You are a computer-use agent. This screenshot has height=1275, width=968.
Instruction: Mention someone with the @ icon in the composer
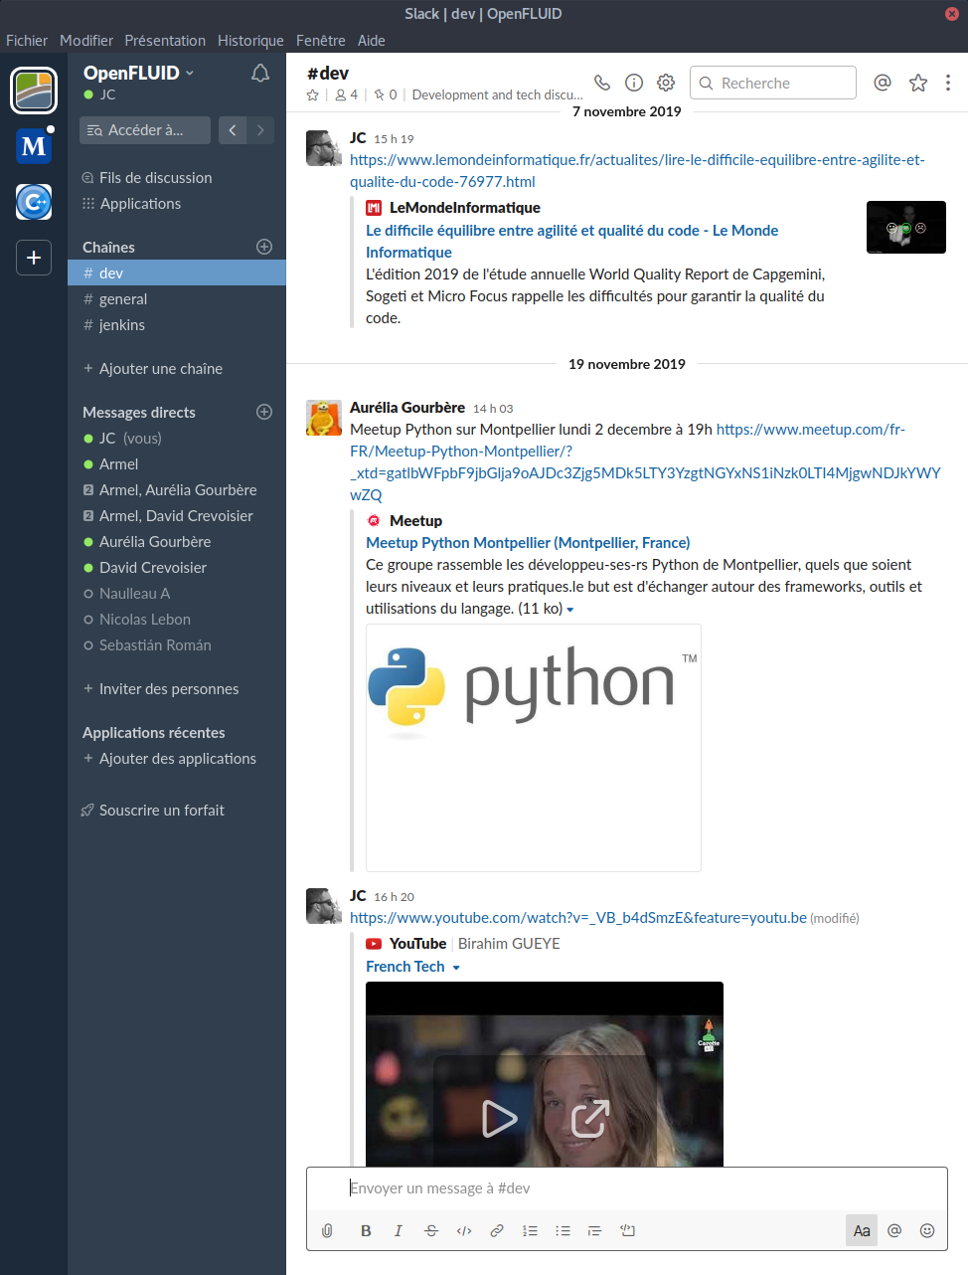(x=894, y=1230)
